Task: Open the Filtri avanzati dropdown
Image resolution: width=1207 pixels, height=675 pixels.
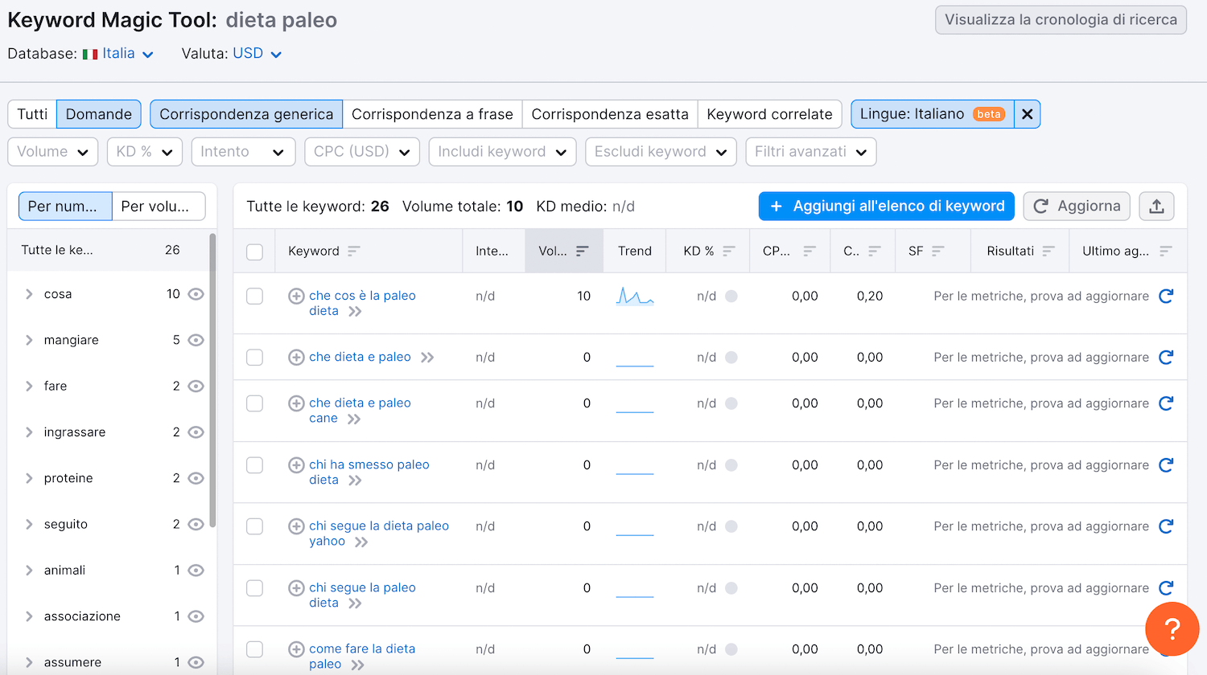Action: tap(810, 152)
